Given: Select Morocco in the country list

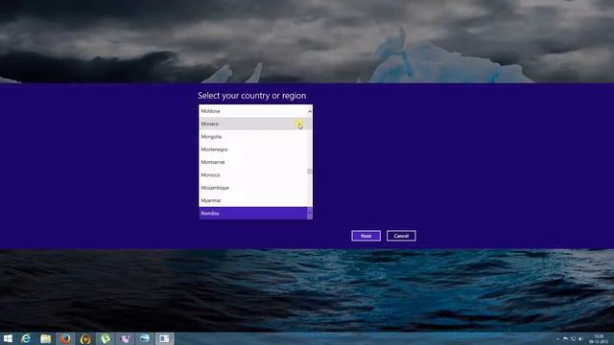Looking at the screenshot, I should (x=253, y=174).
